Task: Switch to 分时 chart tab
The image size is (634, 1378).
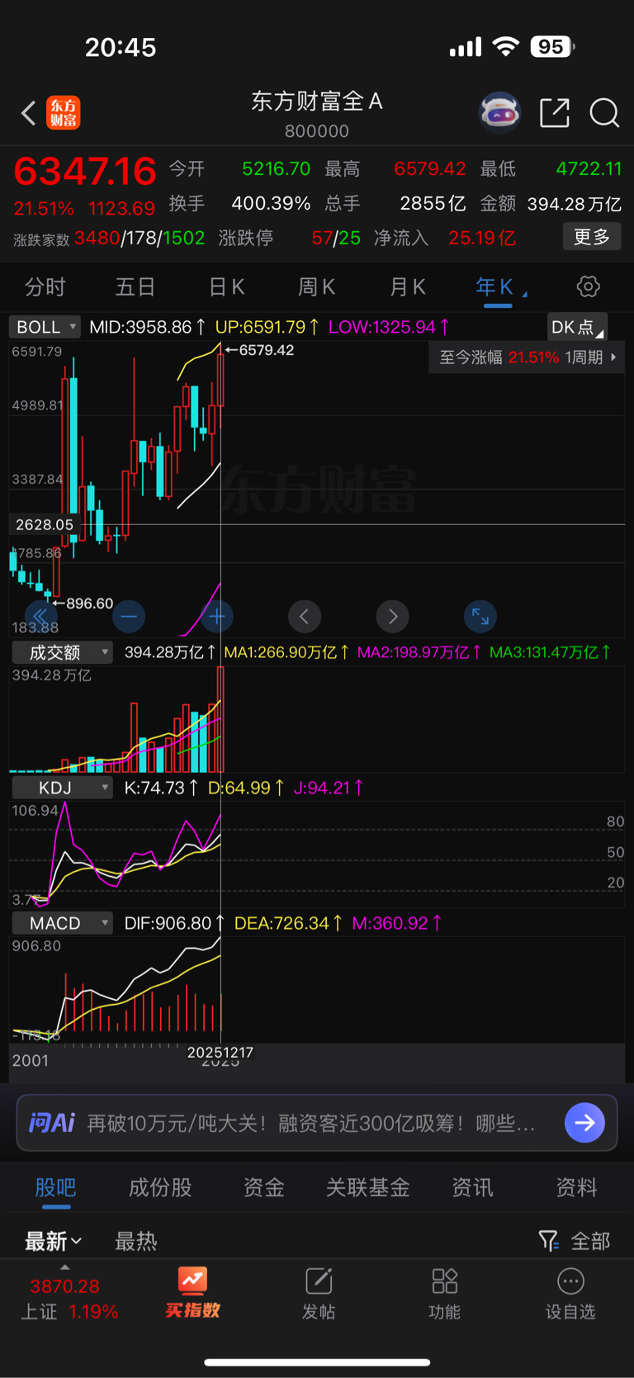Action: [45, 287]
